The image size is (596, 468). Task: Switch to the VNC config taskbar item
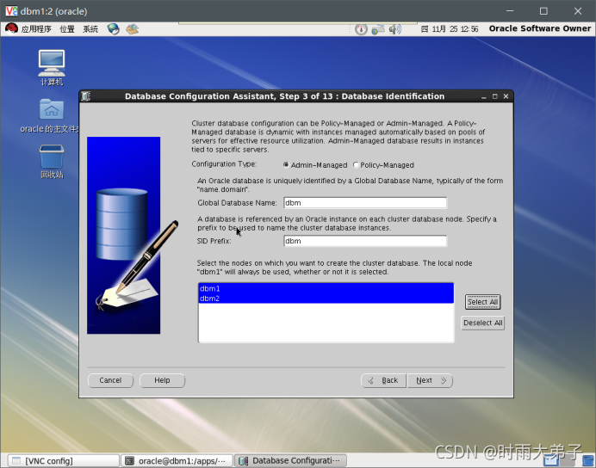63,461
